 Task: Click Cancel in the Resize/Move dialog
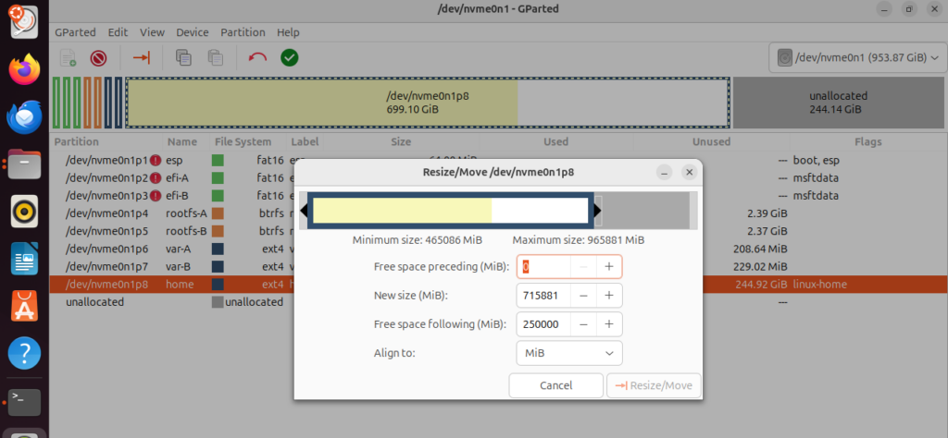tap(555, 385)
